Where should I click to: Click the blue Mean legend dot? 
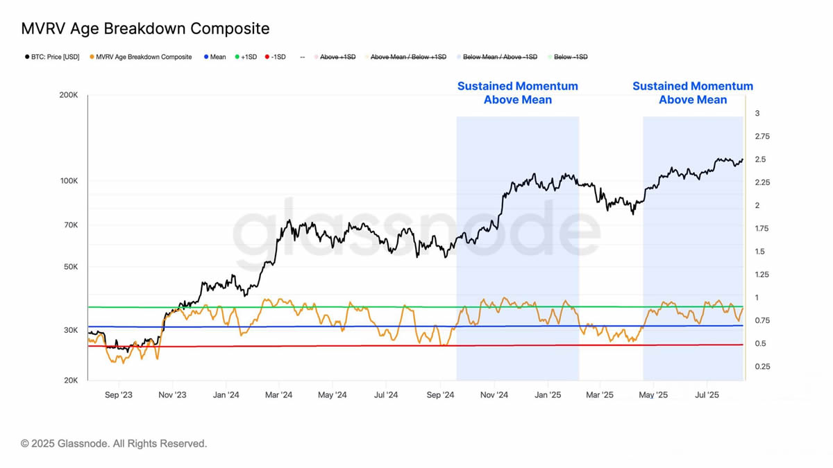(206, 57)
